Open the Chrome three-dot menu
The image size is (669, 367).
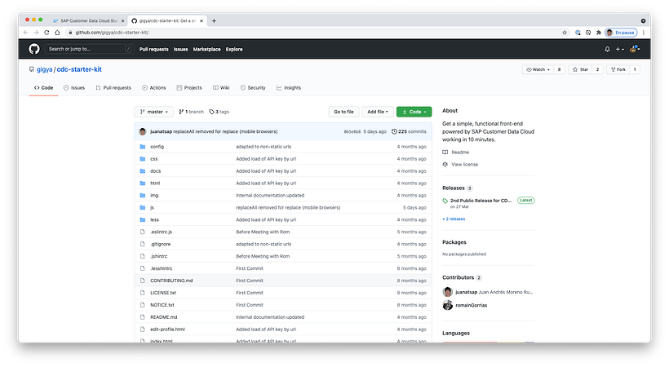pyautogui.click(x=644, y=33)
